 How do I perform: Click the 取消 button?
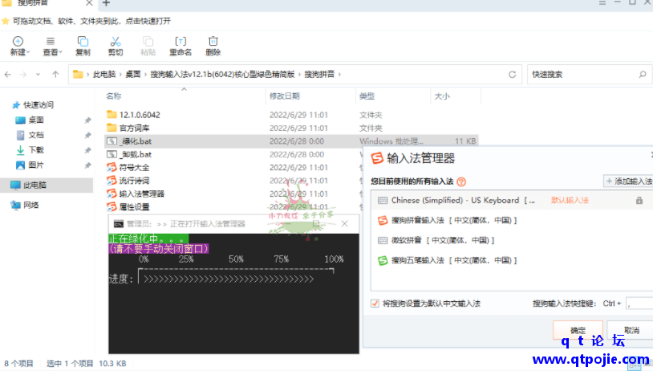click(631, 330)
